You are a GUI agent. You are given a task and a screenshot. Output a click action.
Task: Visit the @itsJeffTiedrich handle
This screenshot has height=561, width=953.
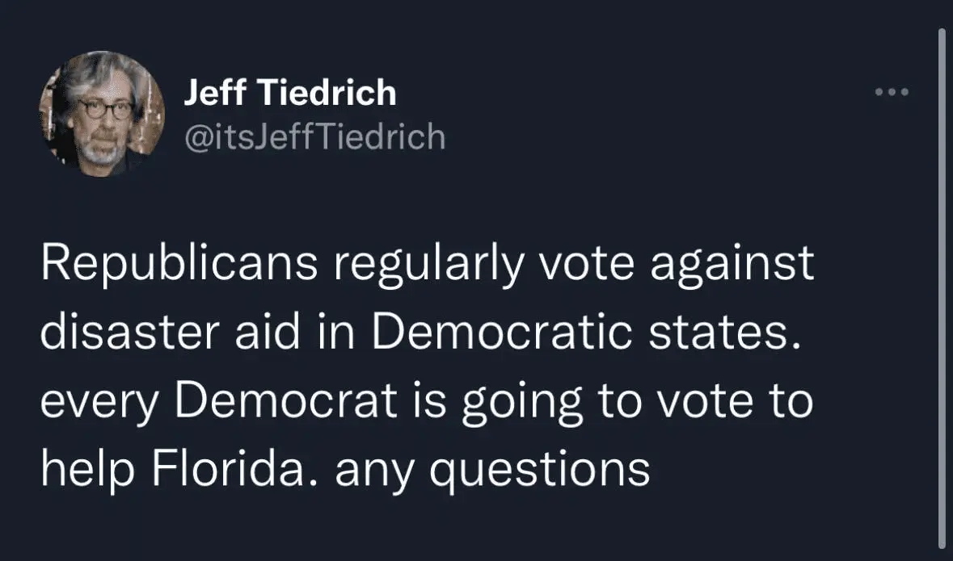point(314,136)
